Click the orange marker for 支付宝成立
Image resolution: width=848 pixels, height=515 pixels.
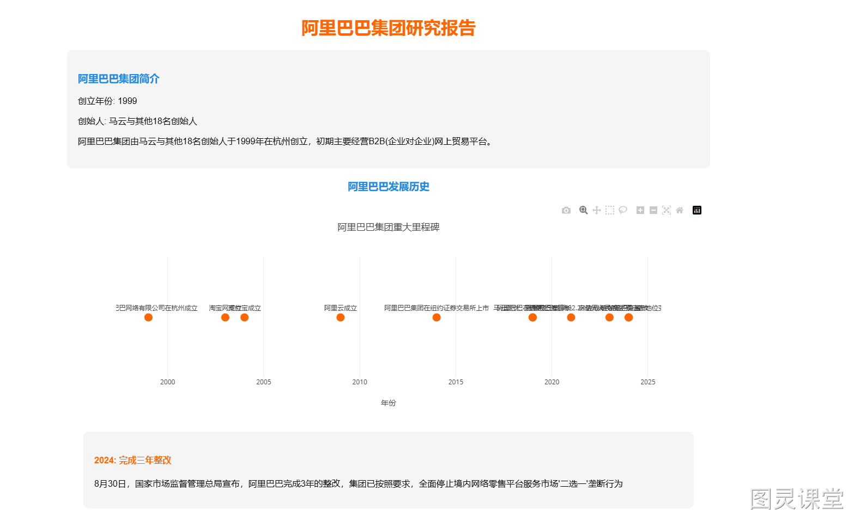tap(244, 317)
